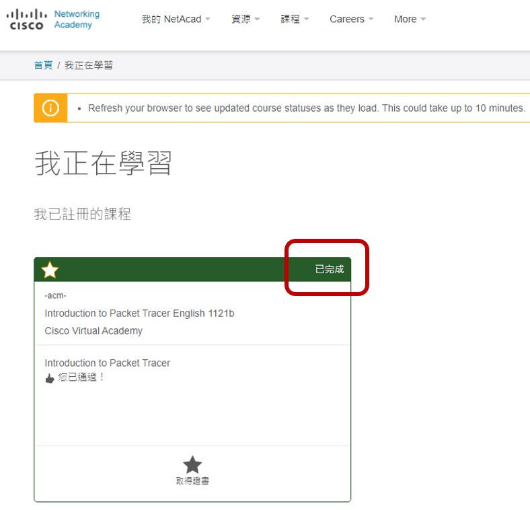Open the More dropdown menu
The image size is (530, 510).
pyautogui.click(x=410, y=20)
